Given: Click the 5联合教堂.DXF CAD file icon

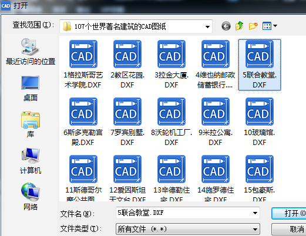Looking at the screenshot, I should (x=260, y=54).
